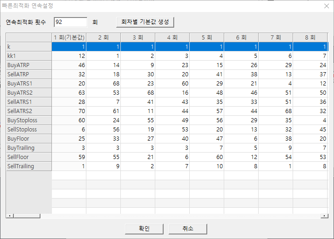Click the 회차별 기본값 생성 button
This screenshot has width=334, height=239.
pos(145,22)
